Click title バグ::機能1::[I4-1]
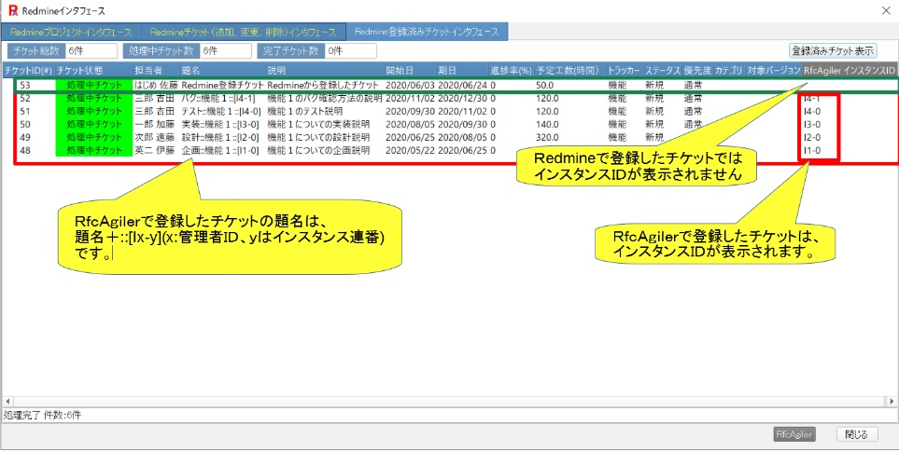This screenshot has width=899, height=452. click(218, 98)
